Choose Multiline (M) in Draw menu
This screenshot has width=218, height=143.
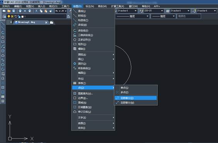coord(93,25)
